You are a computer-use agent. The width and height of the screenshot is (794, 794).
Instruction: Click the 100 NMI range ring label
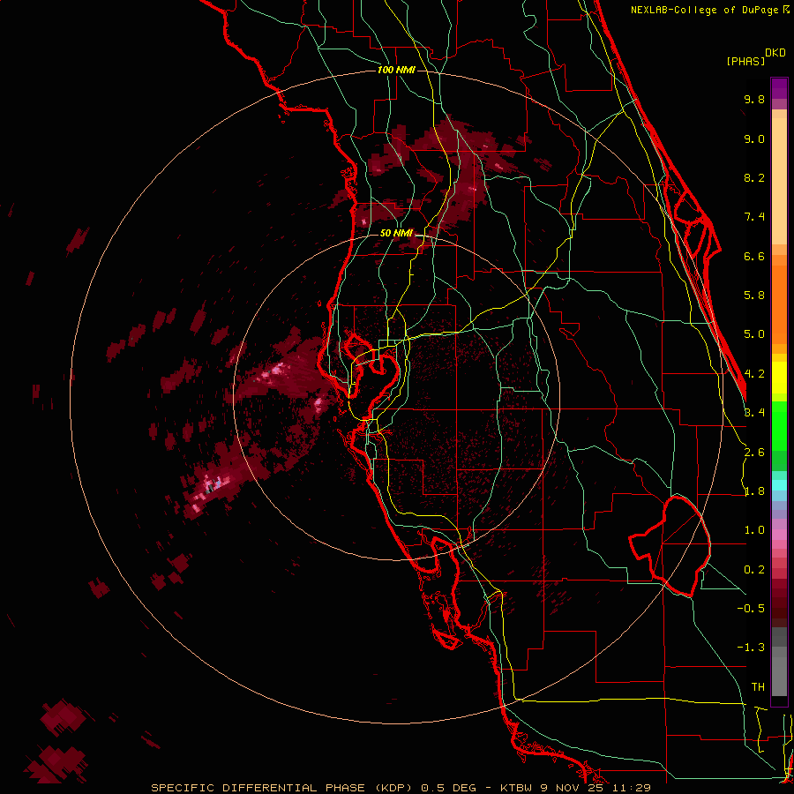tap(396, 70)
